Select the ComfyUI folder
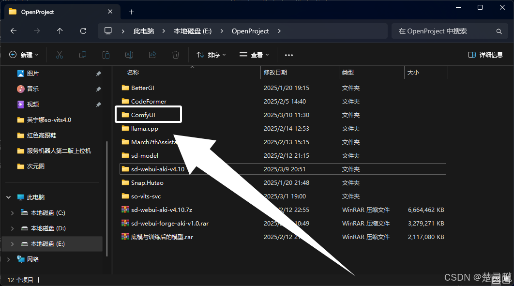 tap(143, 115)
